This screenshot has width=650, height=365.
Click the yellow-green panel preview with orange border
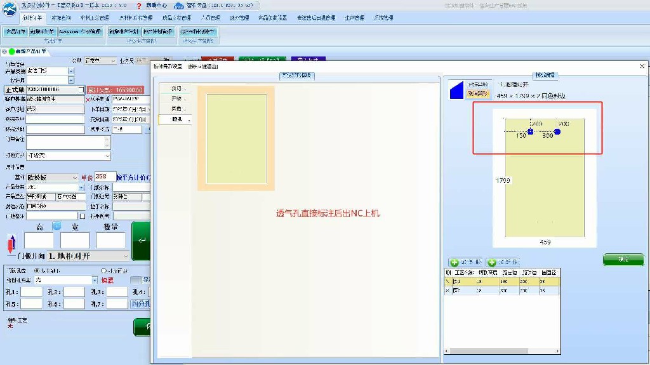(x=236, y=138)
